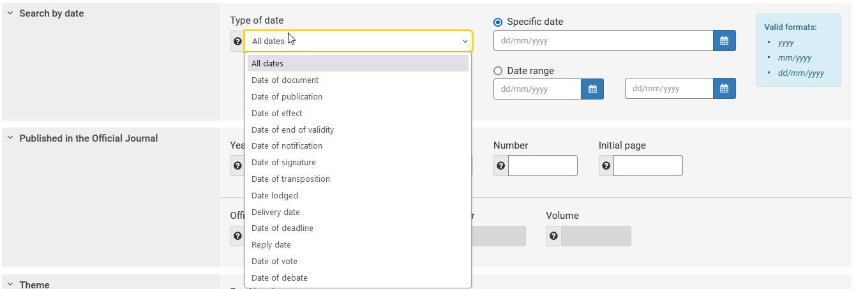Screen dimensions: 856x289
Task: Select the Specific date radio button
Action: (x=499, y=22)
